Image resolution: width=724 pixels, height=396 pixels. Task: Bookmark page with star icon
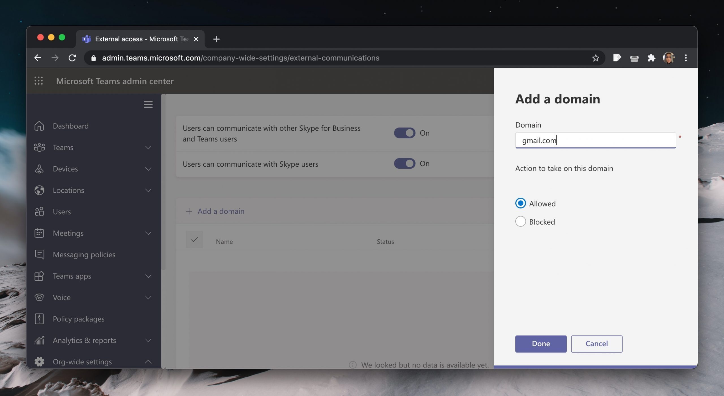point(595,58)
